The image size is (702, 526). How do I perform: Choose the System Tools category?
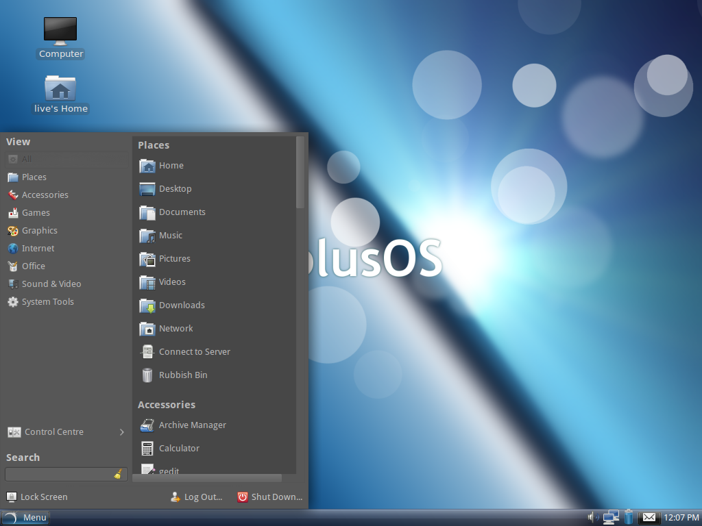tap(47, 302)
